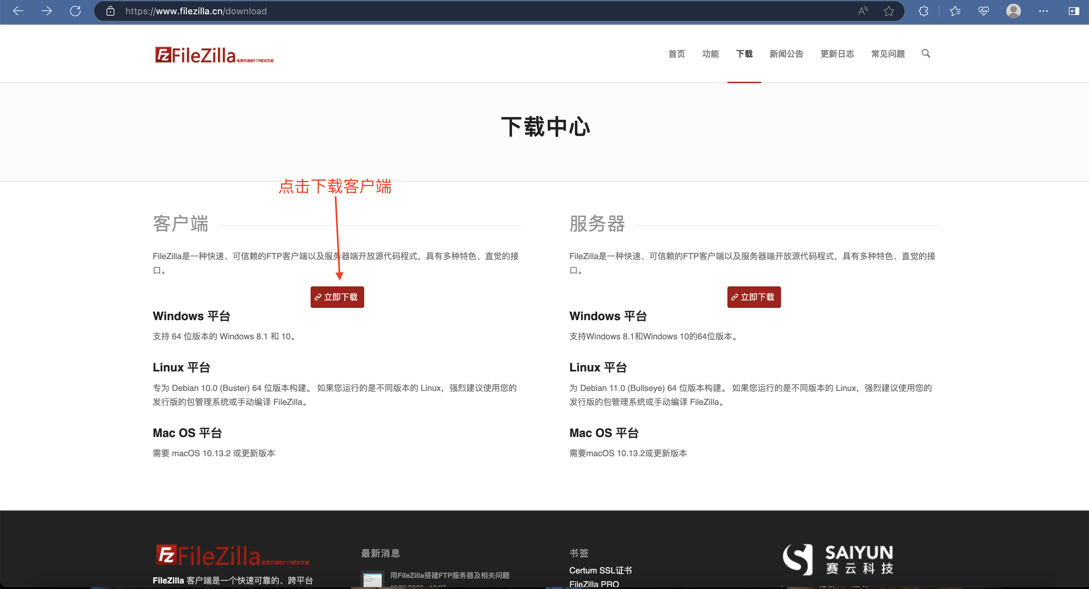Screen dimensions: 1089x589
Task: Click the footer article thumbnail image
Action: (x=372, y=579)
